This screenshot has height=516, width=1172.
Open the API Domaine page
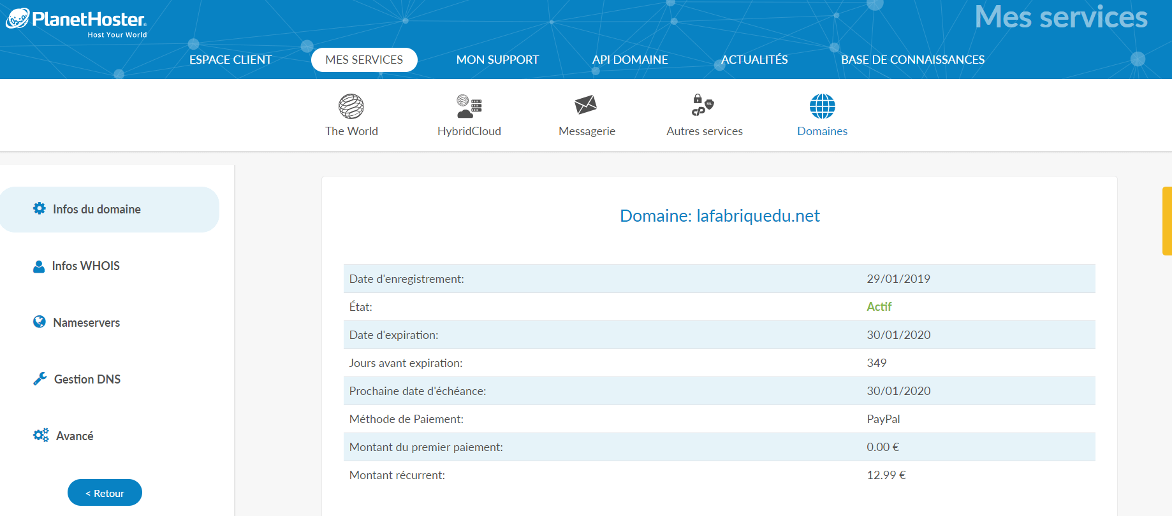[x=630, y=60]
